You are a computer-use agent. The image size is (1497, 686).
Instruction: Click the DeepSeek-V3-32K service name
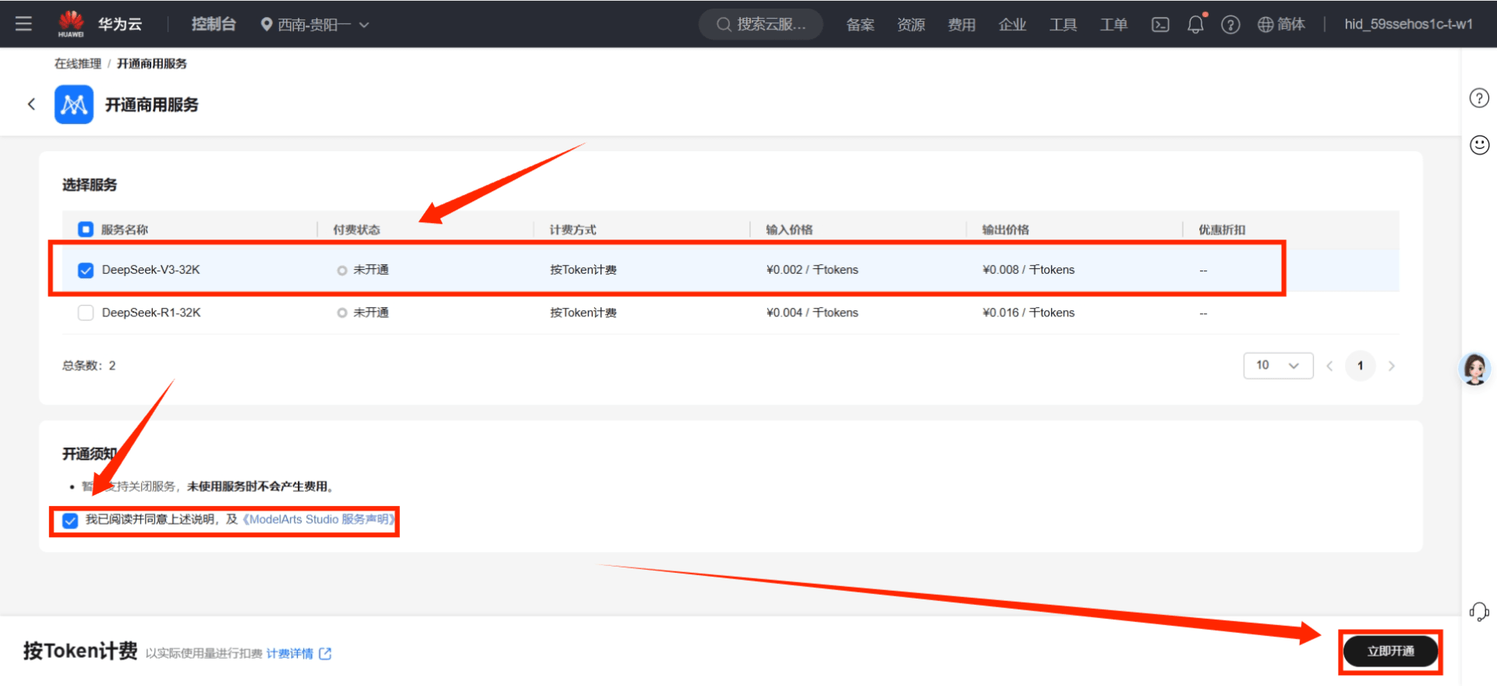150,270
